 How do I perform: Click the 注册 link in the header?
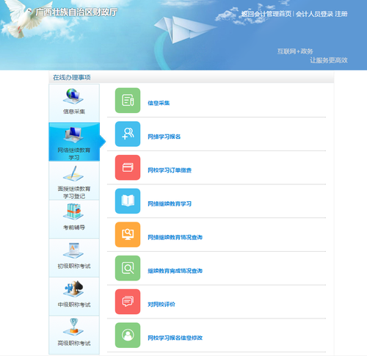(x=341, y=14)
